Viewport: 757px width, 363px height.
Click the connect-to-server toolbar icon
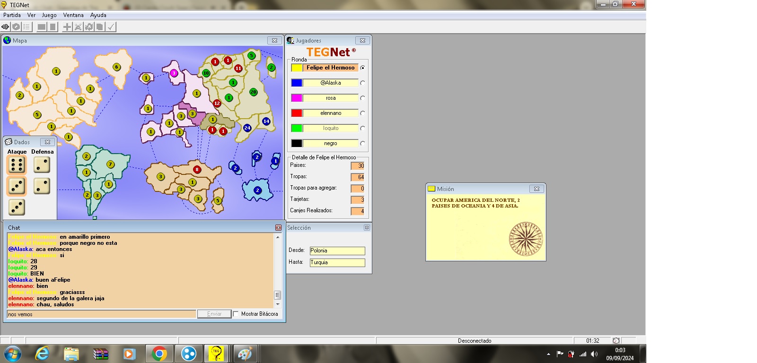(6, 27)
